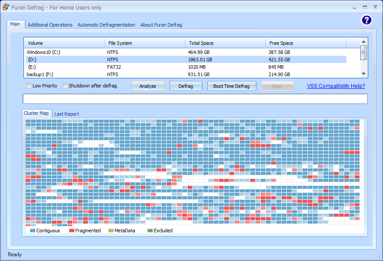This screenshot has width=383, height=261.
Task: Switch to the Last Report tab
Action: [67, 114]
